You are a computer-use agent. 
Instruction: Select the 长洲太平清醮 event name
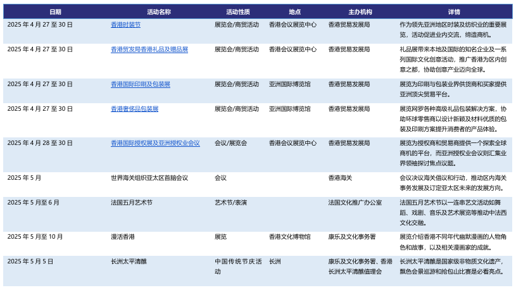(x=129, y=262)
